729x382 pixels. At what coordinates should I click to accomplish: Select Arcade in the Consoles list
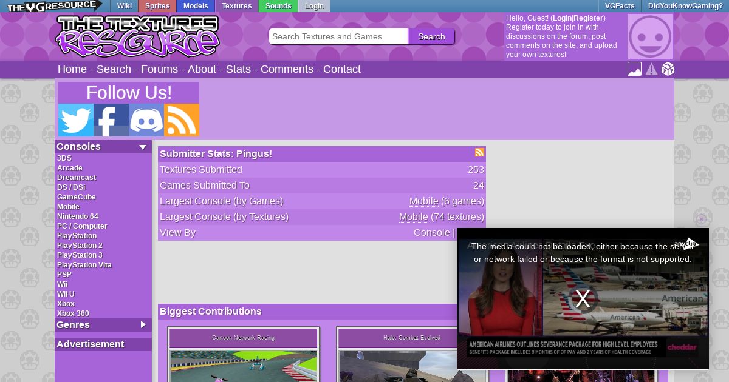pos(70,168)
